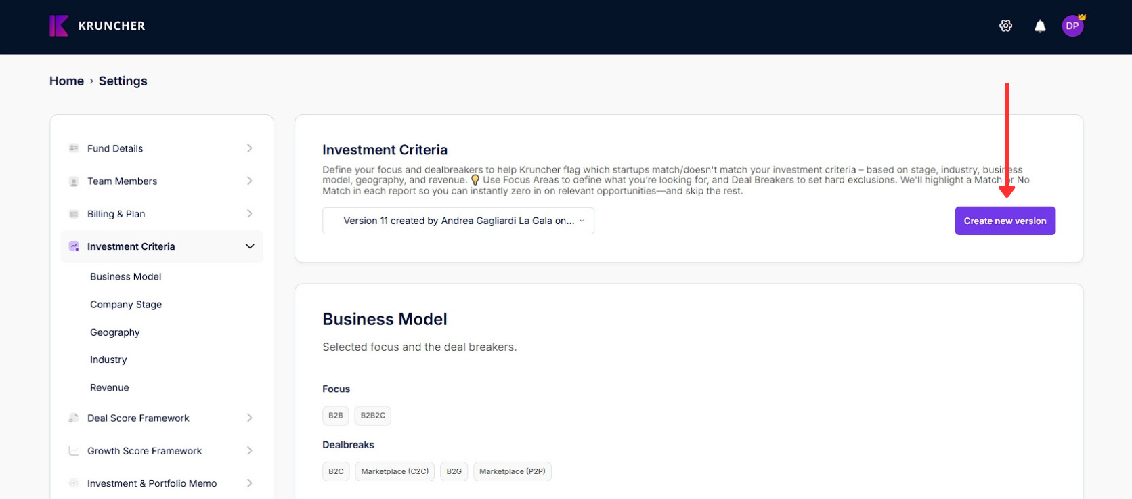Click the Growth Score Framework chart icon

(74, 451)
